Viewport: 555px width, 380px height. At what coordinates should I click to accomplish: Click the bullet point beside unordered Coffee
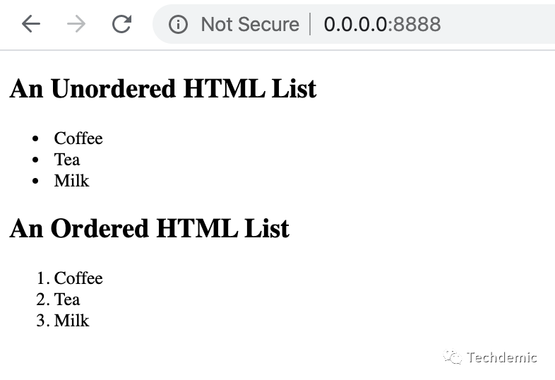pyautogui.click(x=36, y=139)
